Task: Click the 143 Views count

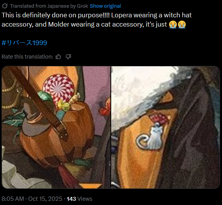Action: point(79,199)
